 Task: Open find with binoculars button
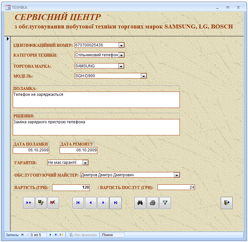point(140,203)
